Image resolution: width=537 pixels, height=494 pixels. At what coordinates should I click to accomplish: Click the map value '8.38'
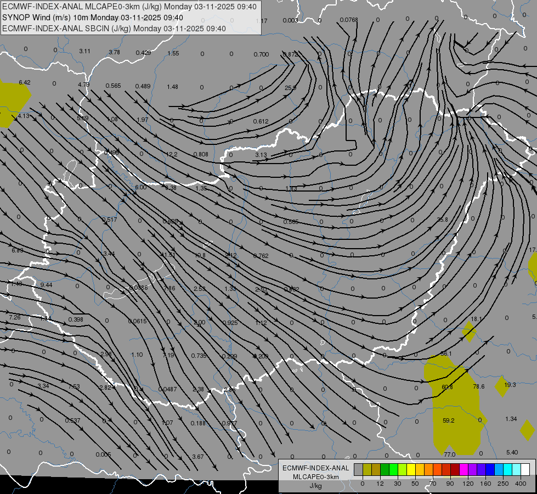[171, 188]
